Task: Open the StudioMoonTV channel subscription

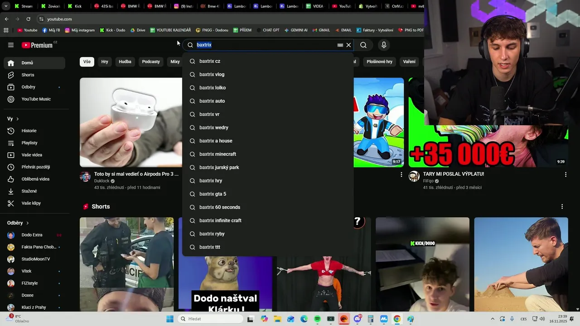Action: [34, 259]
